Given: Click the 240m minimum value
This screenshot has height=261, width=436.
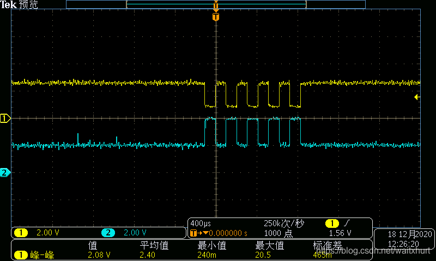Looking at the screenshot, I should click(207, 255).
